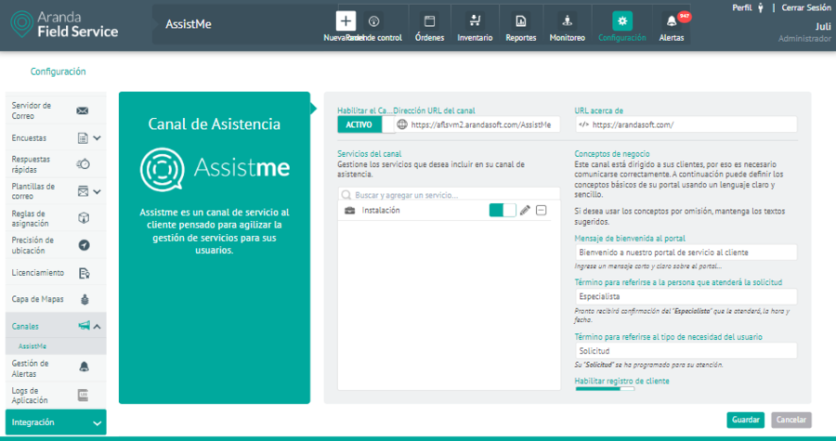Click the Configuración breadcrumb link
This screenshot has width=836, height=441.
(58, 71)
